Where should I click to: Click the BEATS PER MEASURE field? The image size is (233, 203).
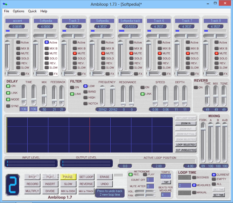(x=166, y=195)
